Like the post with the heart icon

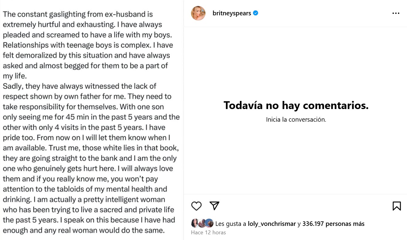[x=196, y=206]
